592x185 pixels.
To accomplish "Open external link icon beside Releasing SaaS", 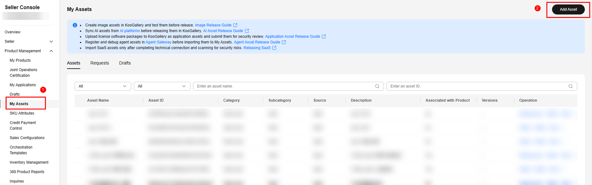I will 274,48.
